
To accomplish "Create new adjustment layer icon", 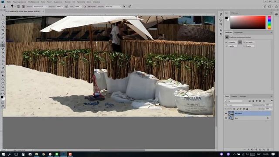I will coord(256,150).
